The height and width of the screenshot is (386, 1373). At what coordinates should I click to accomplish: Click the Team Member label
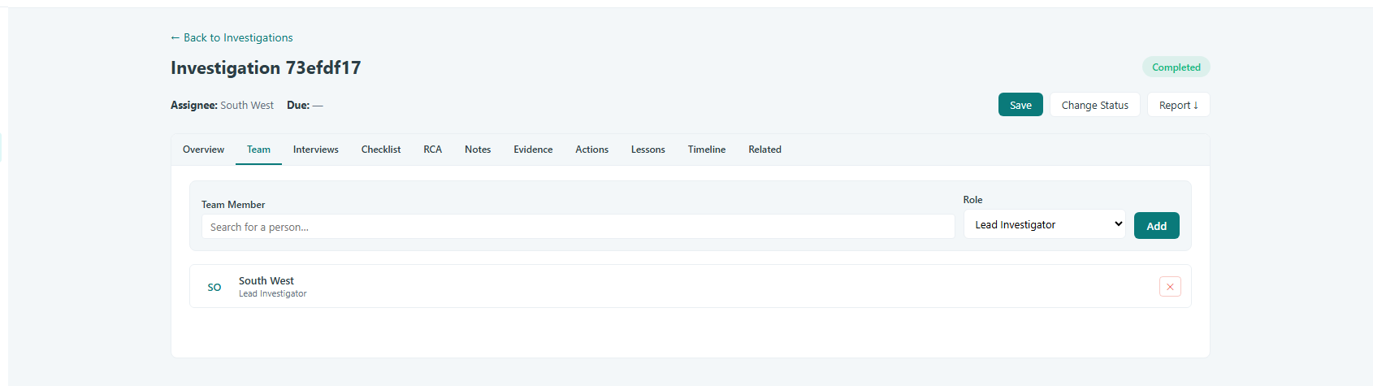tap(233, 205)
